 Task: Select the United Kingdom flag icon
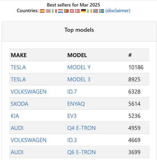point(48,11)
